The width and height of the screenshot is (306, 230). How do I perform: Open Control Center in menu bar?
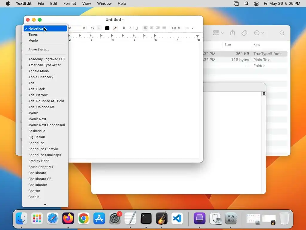coord(256,4)
